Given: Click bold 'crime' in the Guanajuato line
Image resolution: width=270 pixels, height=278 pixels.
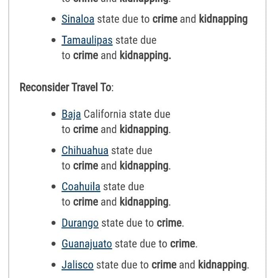Looking at the screenshot, I should (x=183, y=244).
